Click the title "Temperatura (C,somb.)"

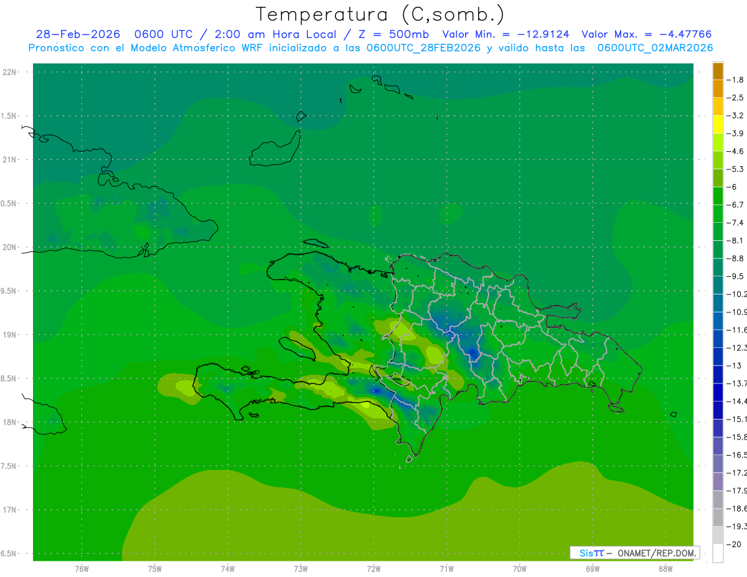(380, 15)
